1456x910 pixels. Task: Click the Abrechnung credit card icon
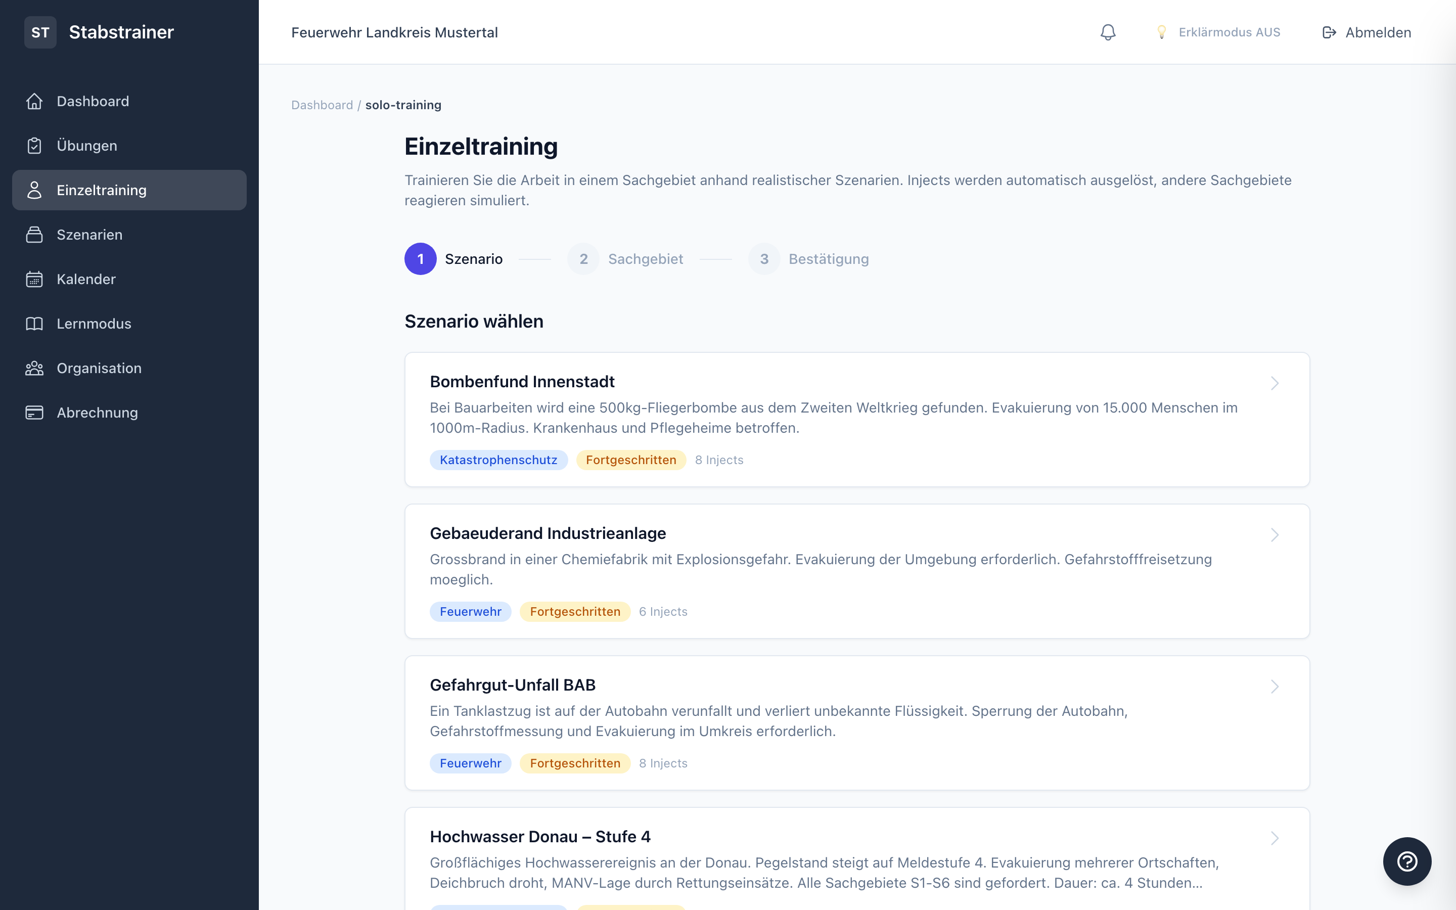(34, 413)
